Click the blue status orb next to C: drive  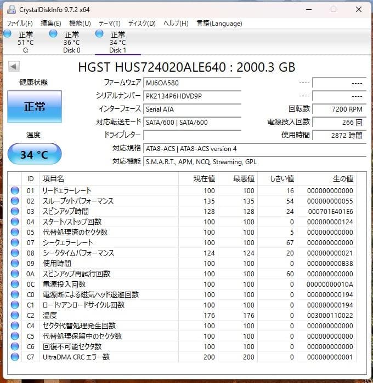(x=7, y=34)
